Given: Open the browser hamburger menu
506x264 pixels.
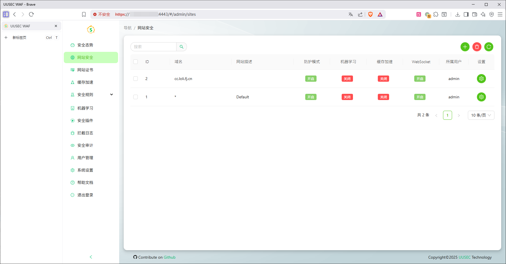Looking at the screenshot, I should pyautogui.click(x=500, y=14).
